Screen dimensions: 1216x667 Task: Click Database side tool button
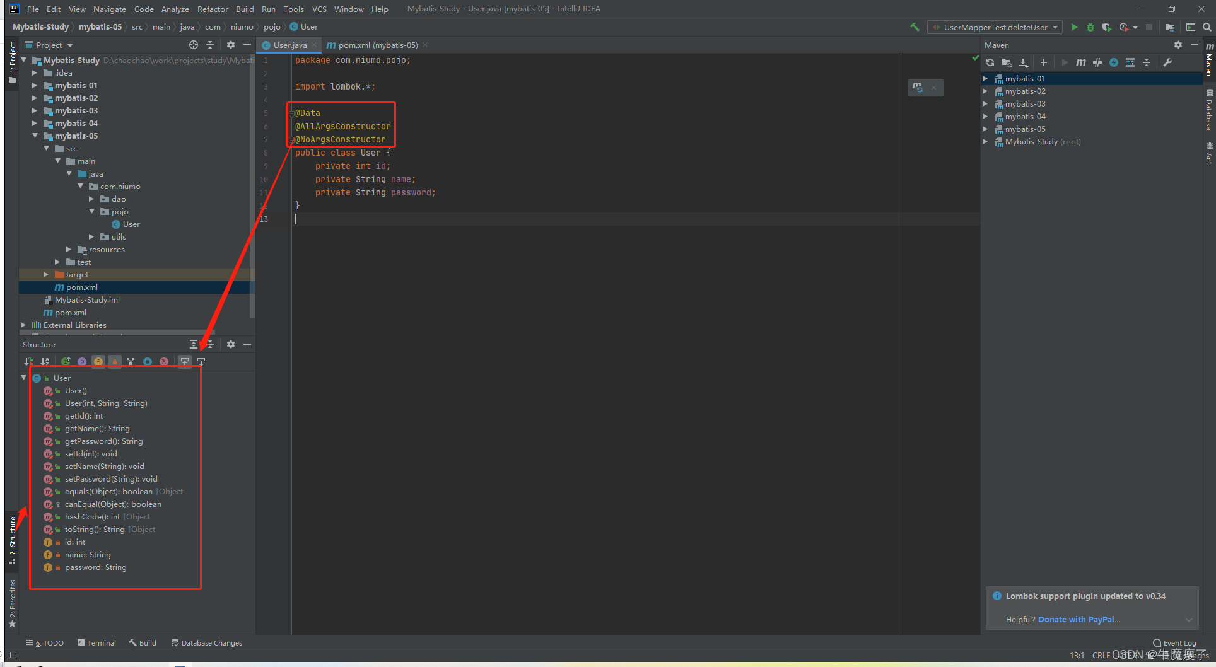[1209, 110]
